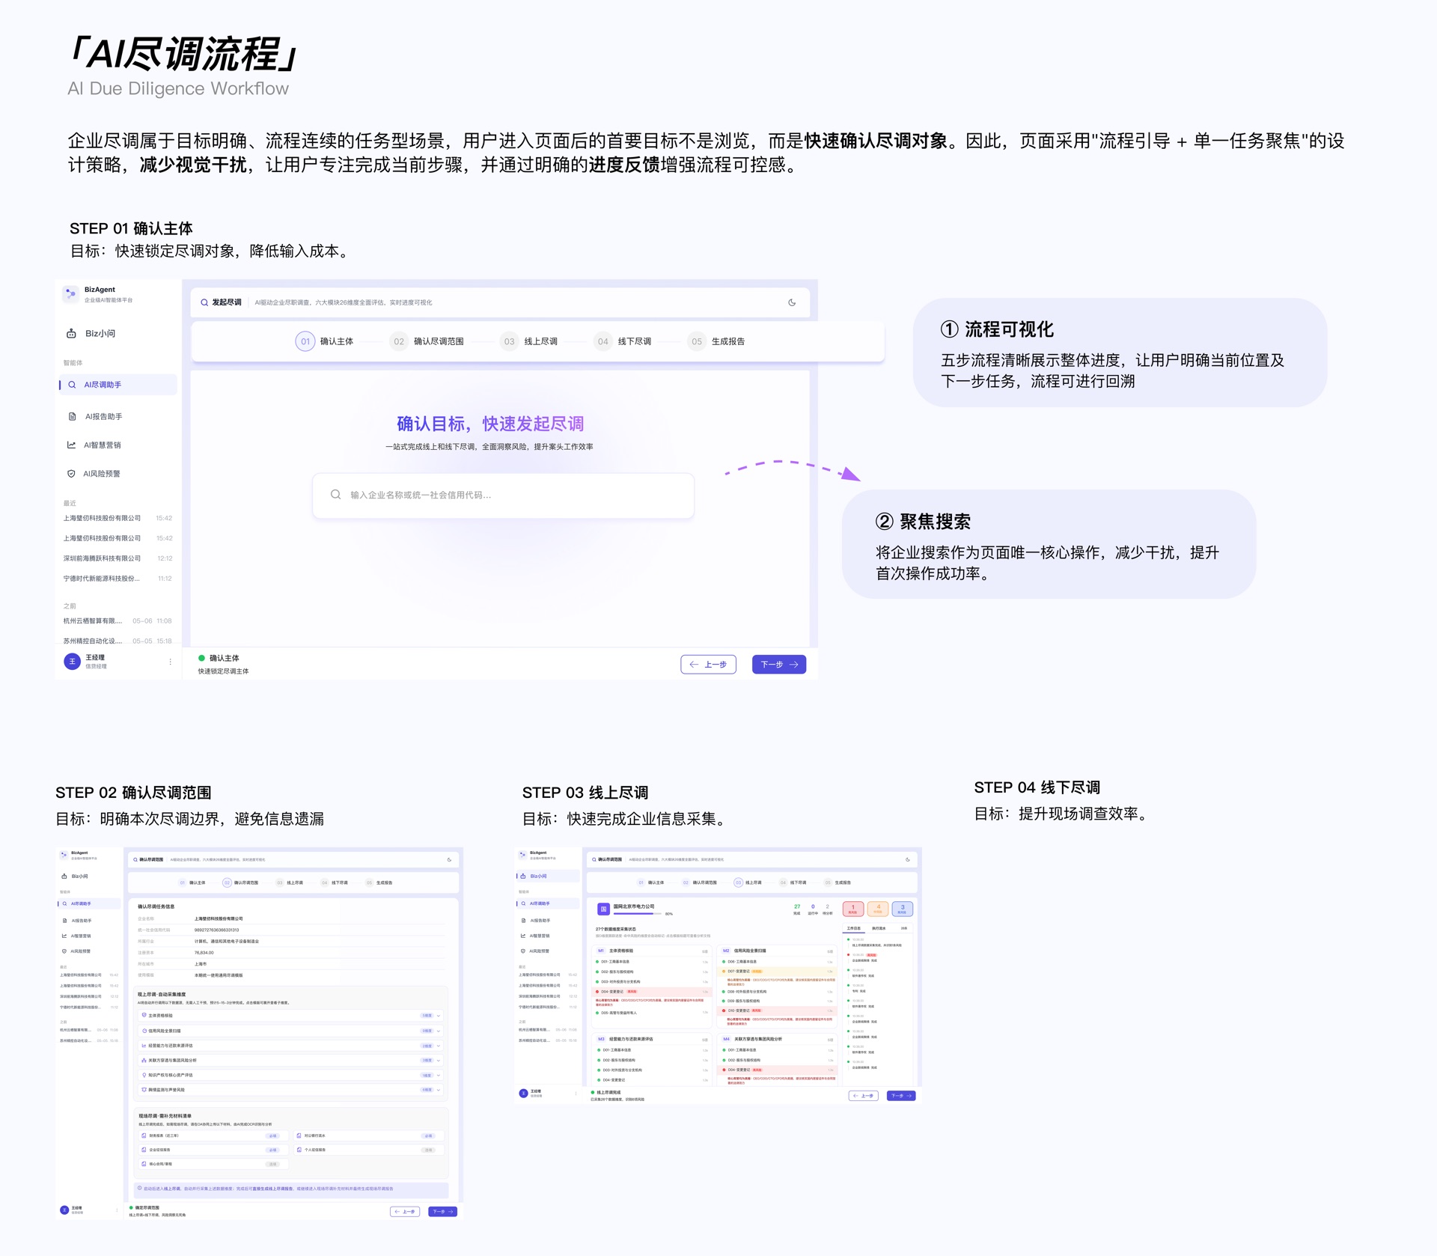Click the 关联方穿透与集团风险分析 row icon in Step 02
The height and width of the screenshot is (1256, 1437).
(144, 1060)
